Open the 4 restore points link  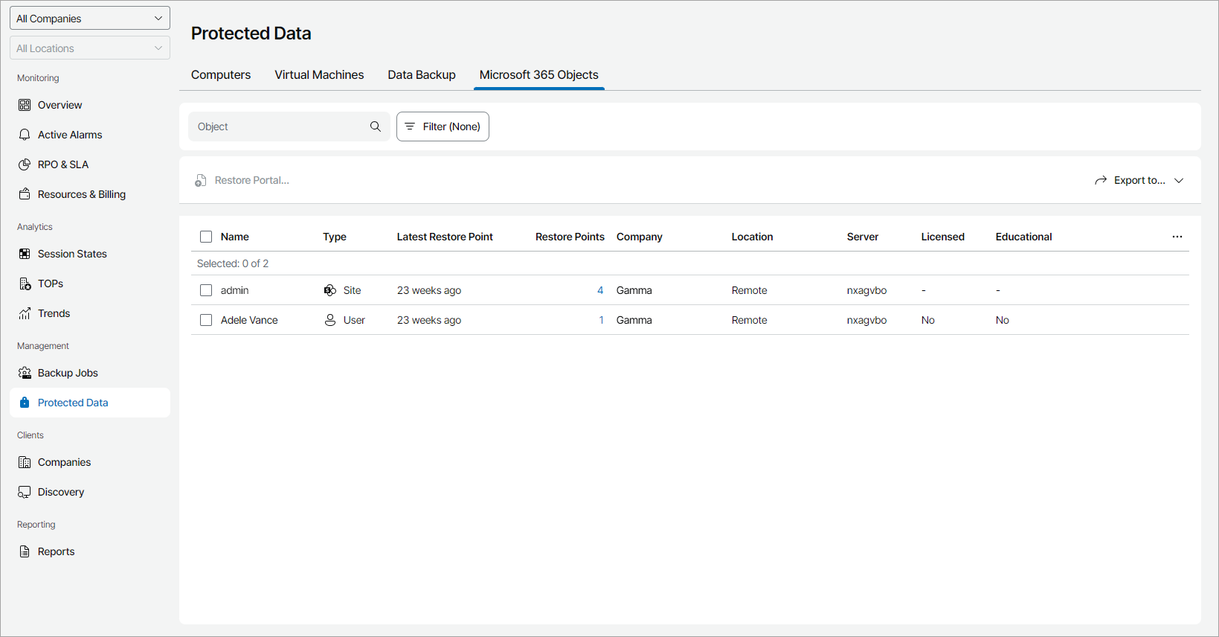600,290
